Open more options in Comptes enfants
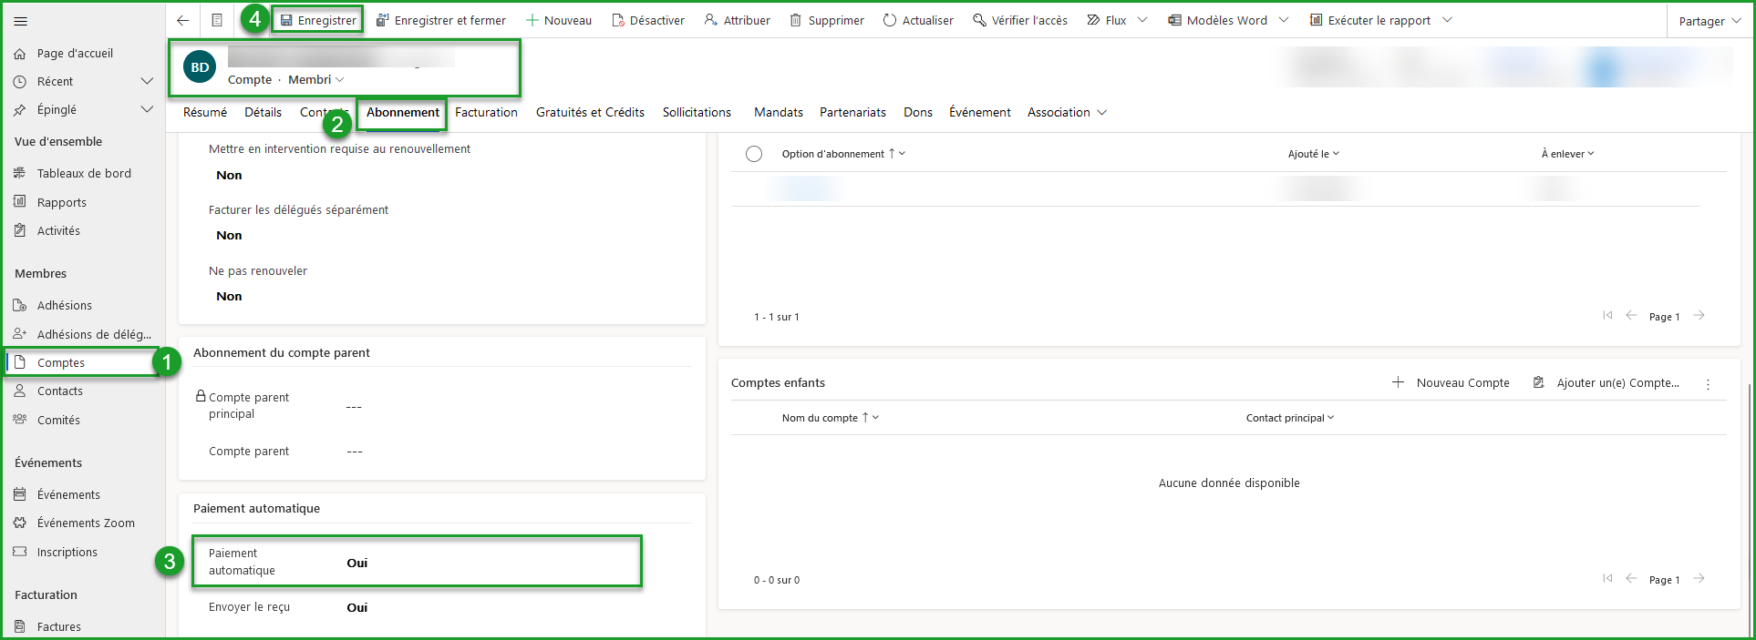Image resolution: width=1756 pixels, height=640 pixels. tap(1708, 384)
